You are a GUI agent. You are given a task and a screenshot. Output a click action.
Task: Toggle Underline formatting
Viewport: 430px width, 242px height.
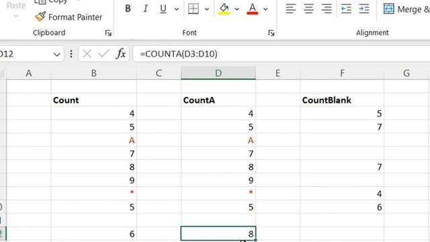[x=163, y=9]
